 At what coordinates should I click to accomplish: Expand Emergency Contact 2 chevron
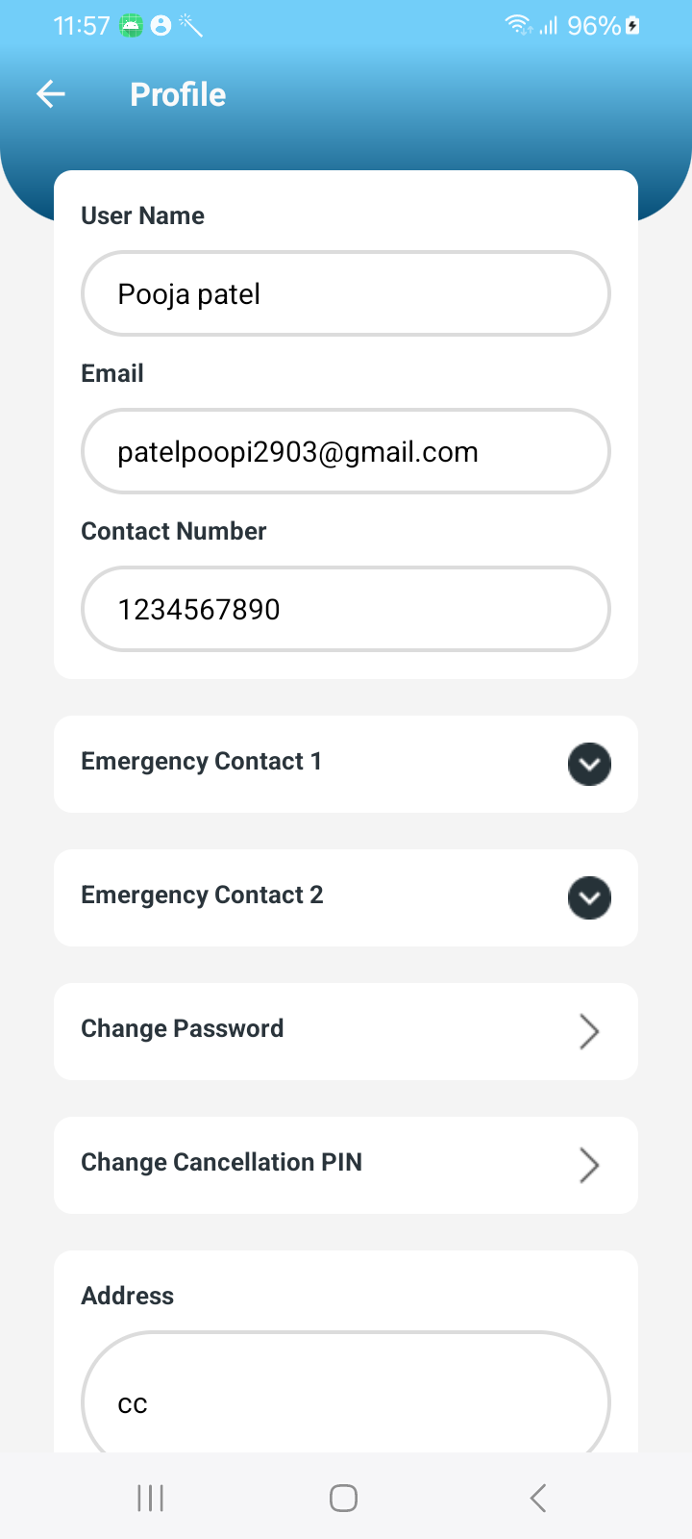point(589,898)
